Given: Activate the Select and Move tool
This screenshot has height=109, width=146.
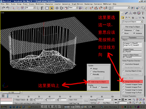Looking at the screenshot, I should click(x=57, y=8).
